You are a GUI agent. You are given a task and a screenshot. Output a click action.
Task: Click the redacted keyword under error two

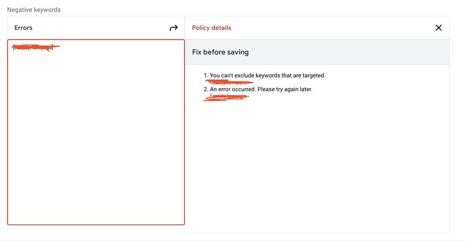tap(227, 97)
